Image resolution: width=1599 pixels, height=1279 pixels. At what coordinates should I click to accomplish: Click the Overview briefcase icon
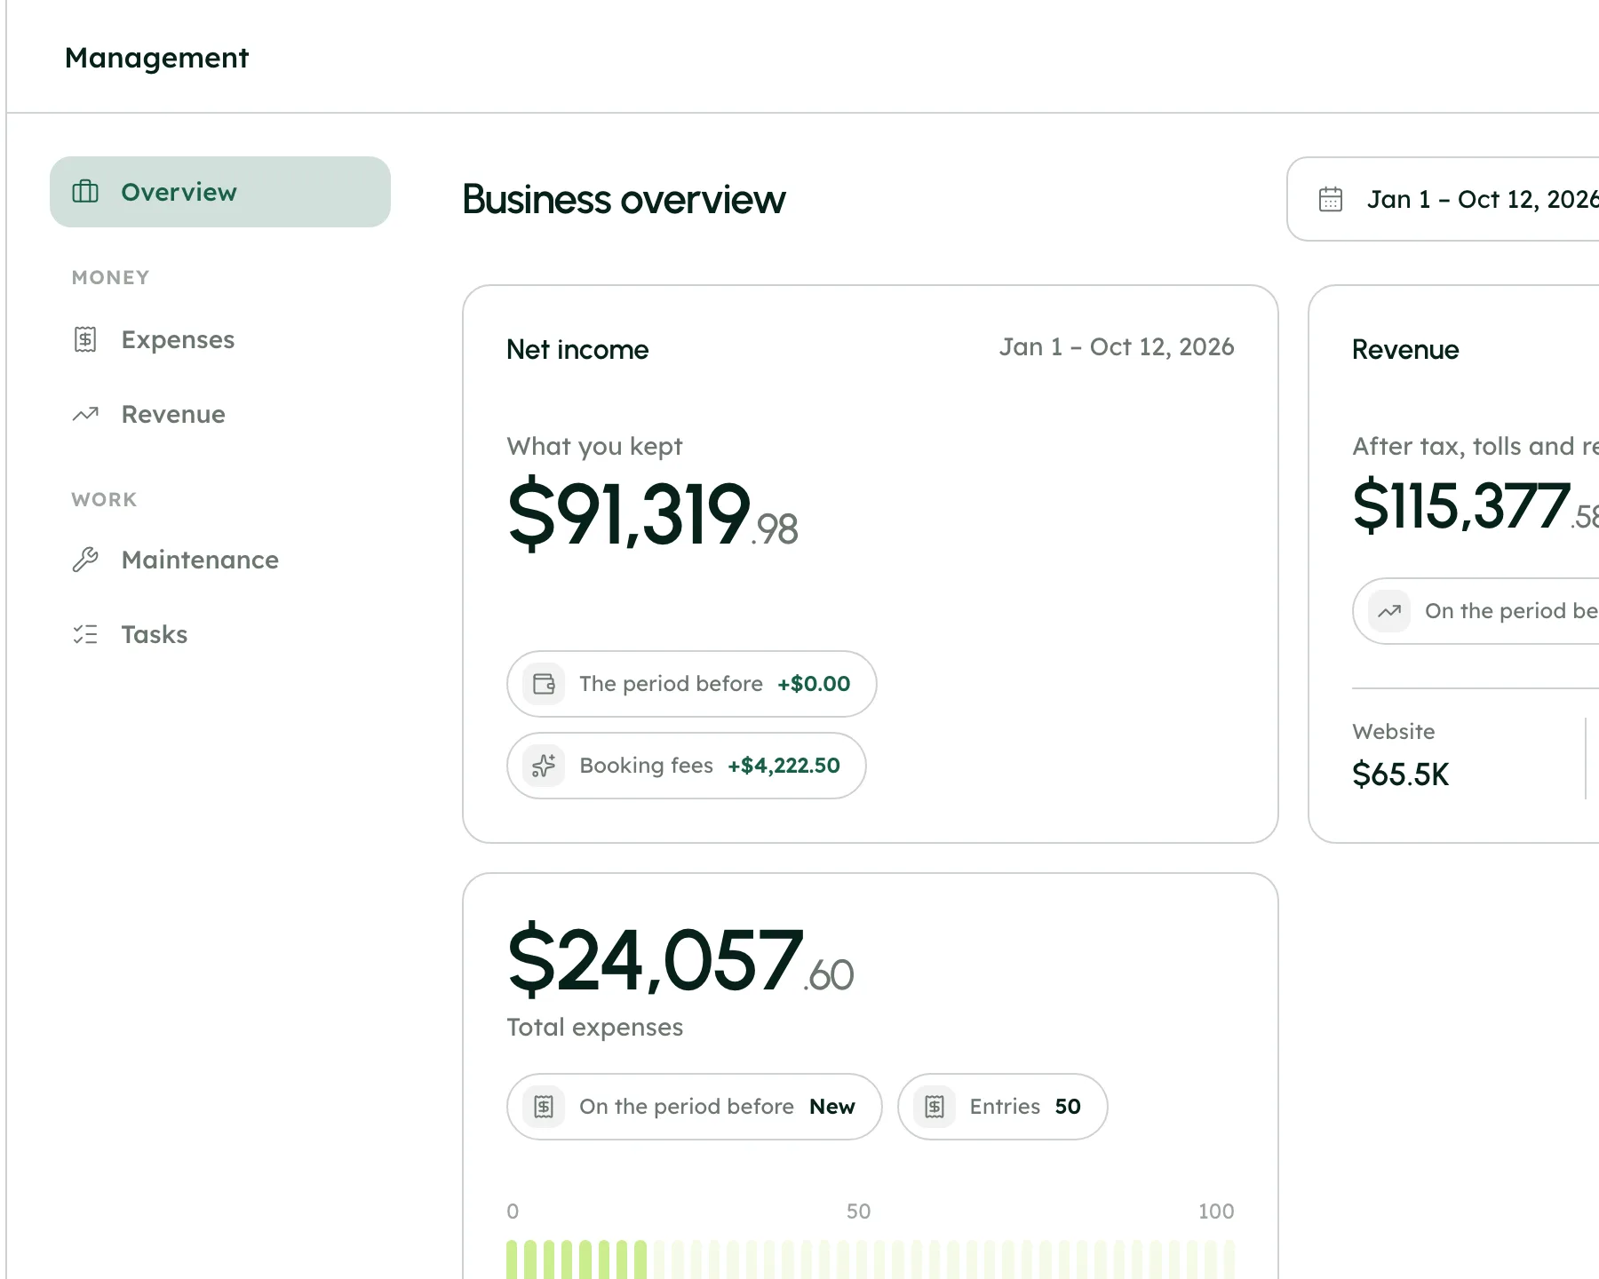click(x=85, y=192)
